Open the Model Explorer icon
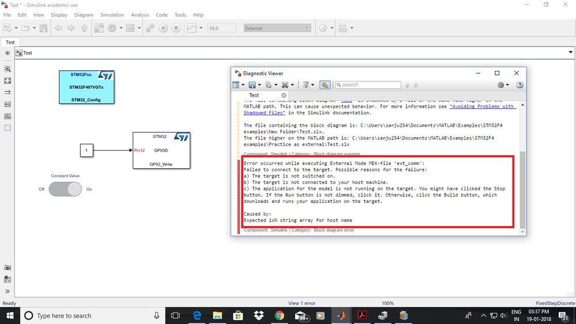Viewport: 576px width, 324px height. coord(130,28)
